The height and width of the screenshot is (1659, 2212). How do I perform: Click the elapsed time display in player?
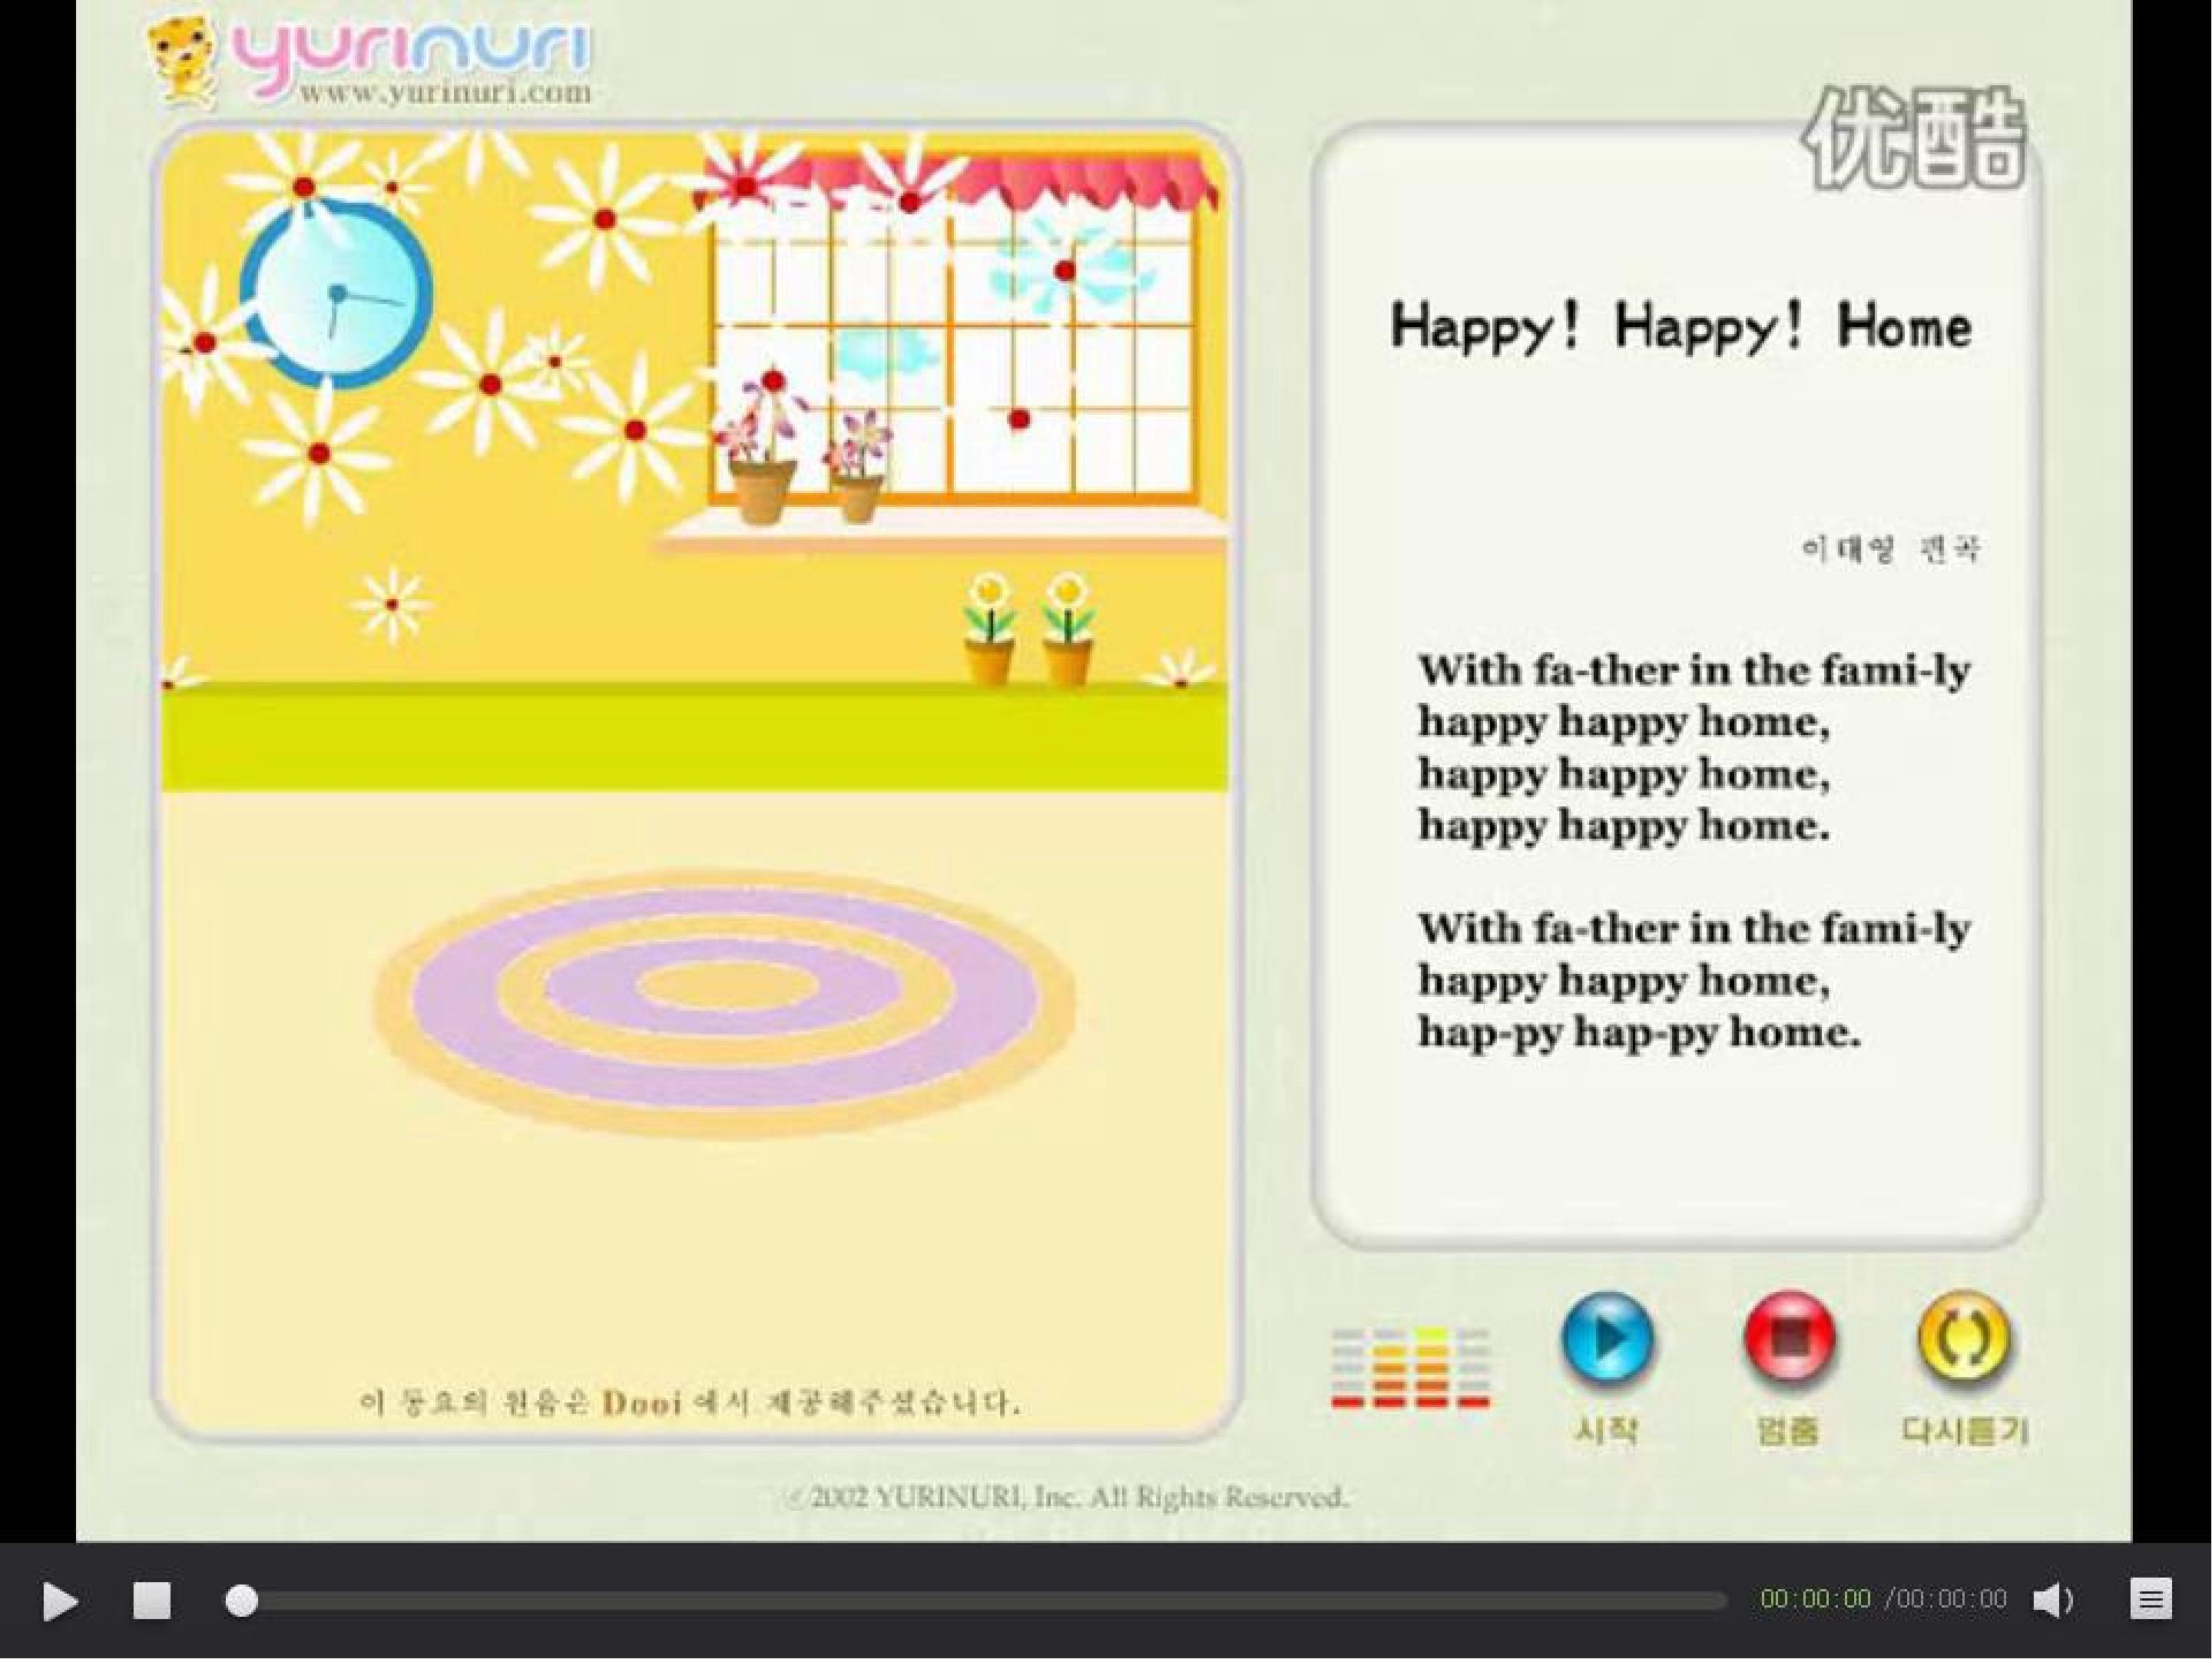[x=1816, y=1599]
